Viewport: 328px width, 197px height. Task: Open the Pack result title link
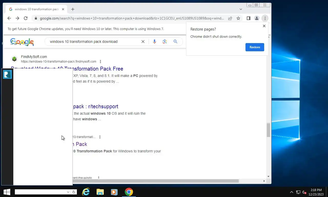pos(80,144)
